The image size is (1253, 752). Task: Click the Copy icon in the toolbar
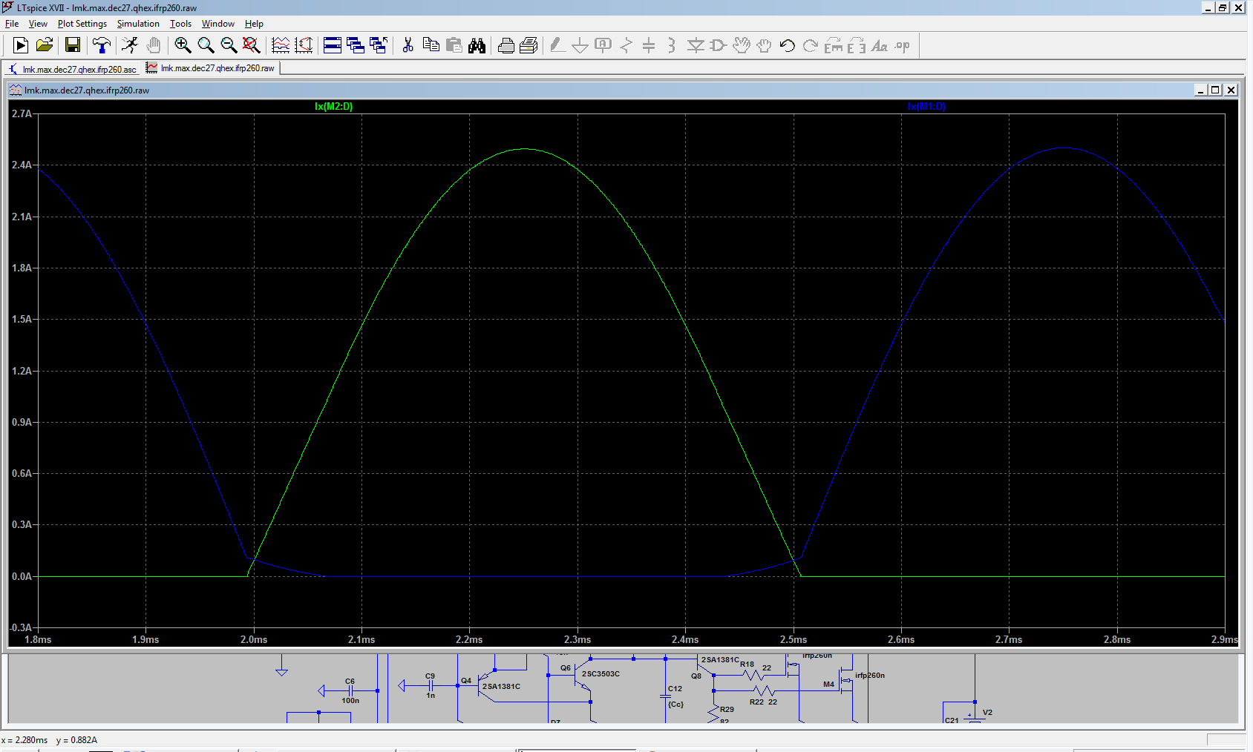(431, 46)
